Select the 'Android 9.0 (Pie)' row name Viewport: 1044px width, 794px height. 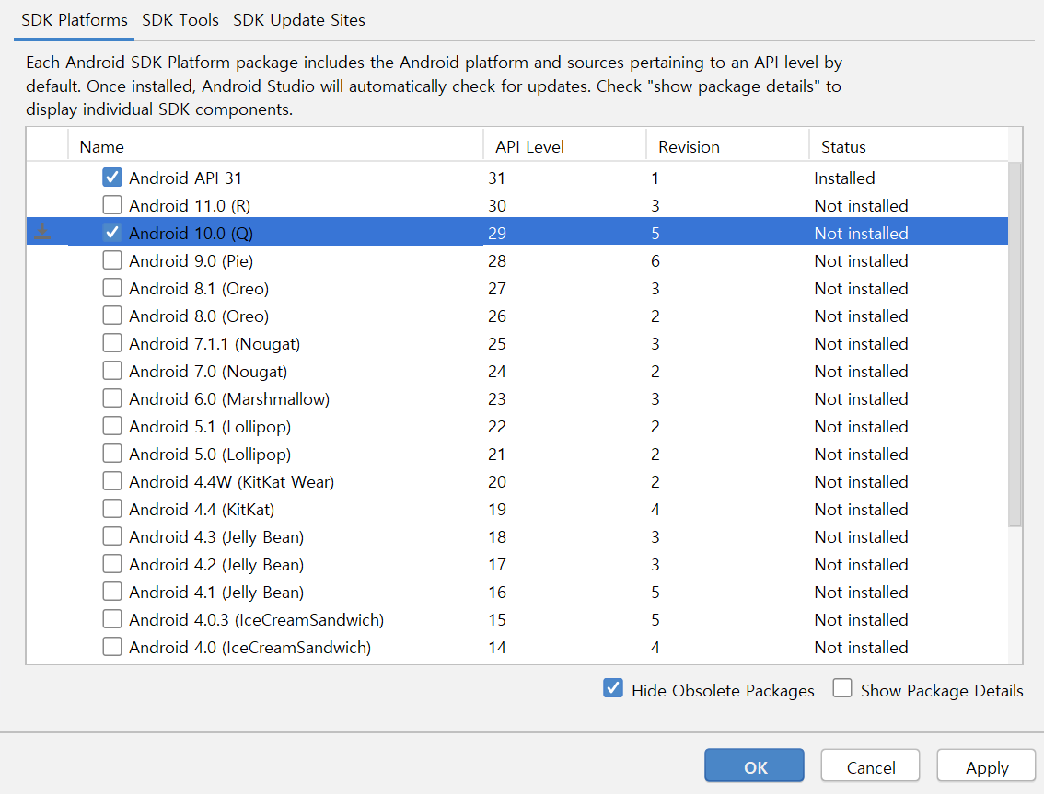point(191,261)
